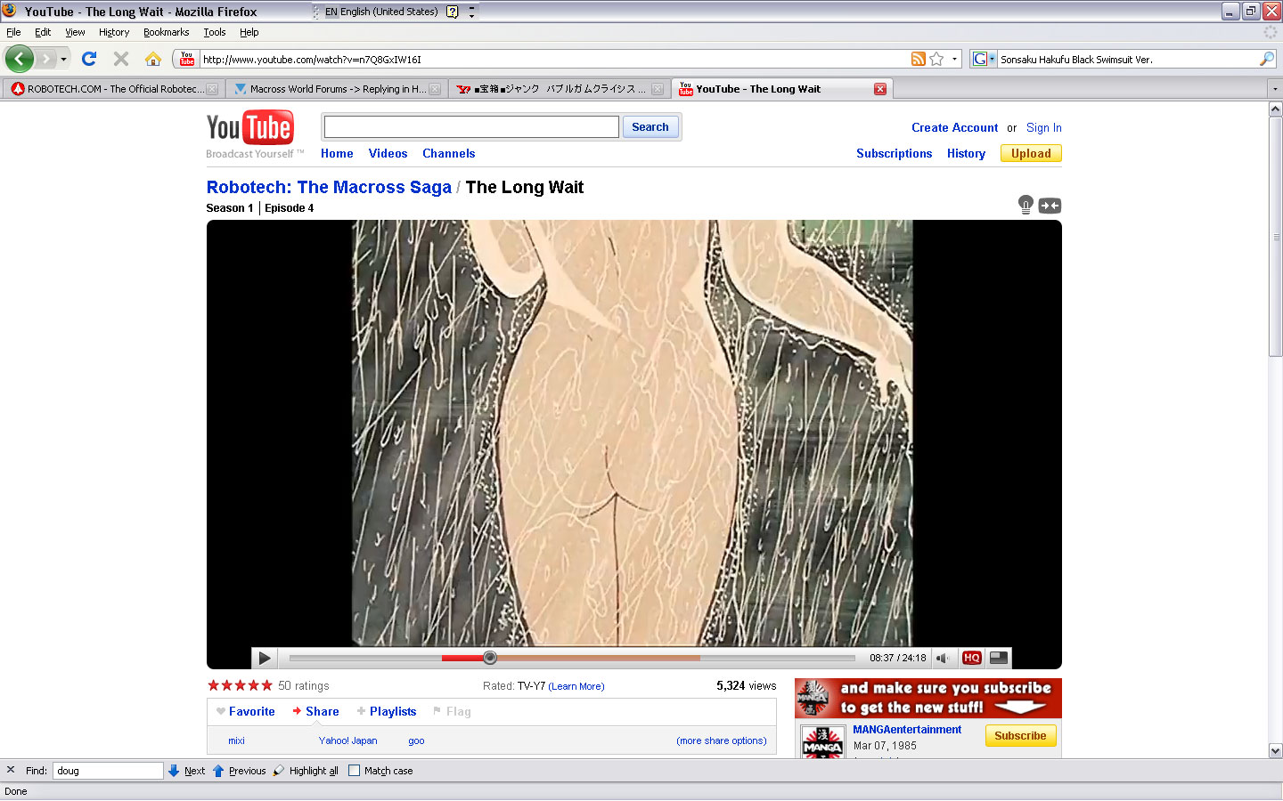The height and width of the screenshot is (801, 1283).
Task: Play the video with the play button
Action: pos(265,658)
